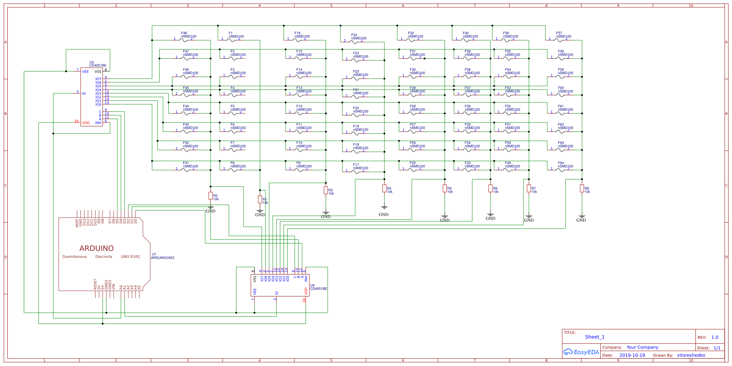Click the GND symbol below resistor R1
This screenshot has width=732, height=366.
click(260, 211)
